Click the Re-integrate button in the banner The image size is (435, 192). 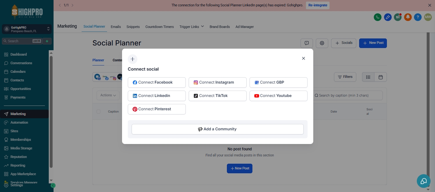(x=317, y=5)
